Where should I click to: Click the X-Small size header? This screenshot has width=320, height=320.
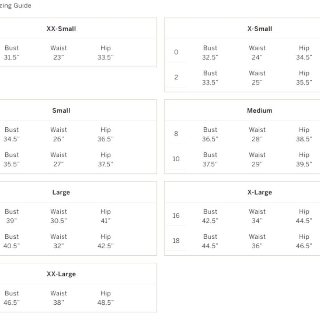click(260, 29)
